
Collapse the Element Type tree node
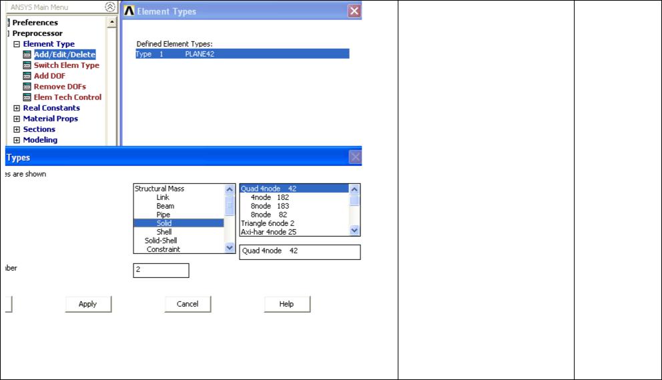coord(17,44)
